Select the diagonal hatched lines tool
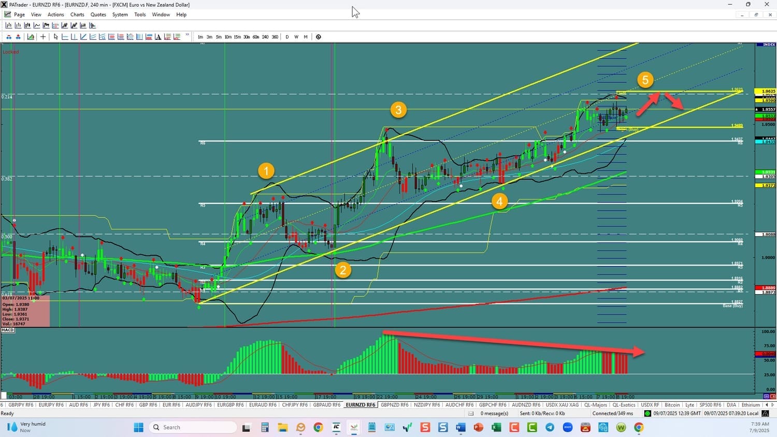The width and height of the screenshot is (777, 437). [130, 37]
